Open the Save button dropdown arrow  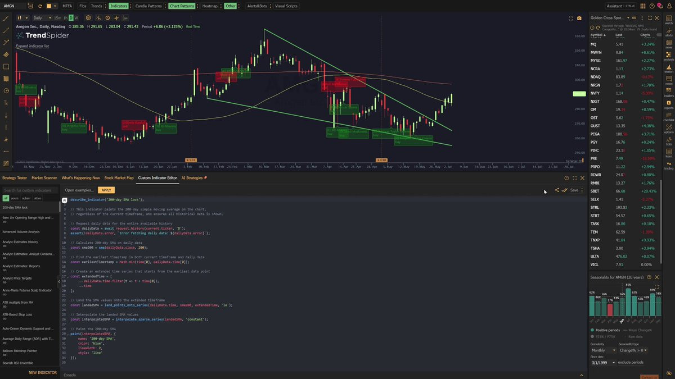coord(582,190)
